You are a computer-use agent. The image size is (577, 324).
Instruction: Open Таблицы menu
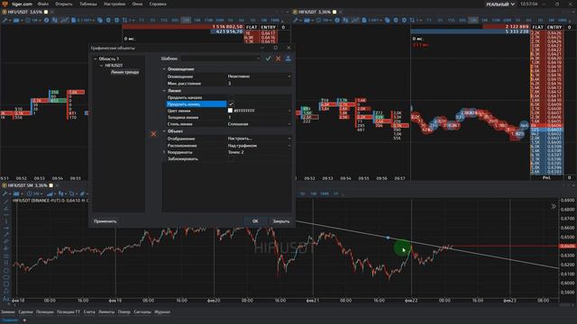click(88, 4)
